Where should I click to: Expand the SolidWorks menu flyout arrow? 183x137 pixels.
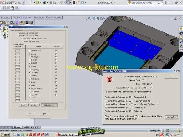(x=23, y=2)
